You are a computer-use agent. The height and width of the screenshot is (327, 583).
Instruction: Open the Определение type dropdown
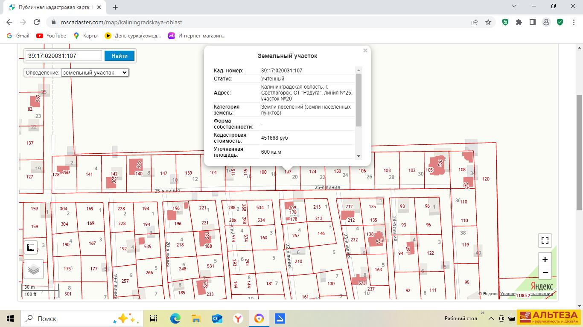pos(95,72)
